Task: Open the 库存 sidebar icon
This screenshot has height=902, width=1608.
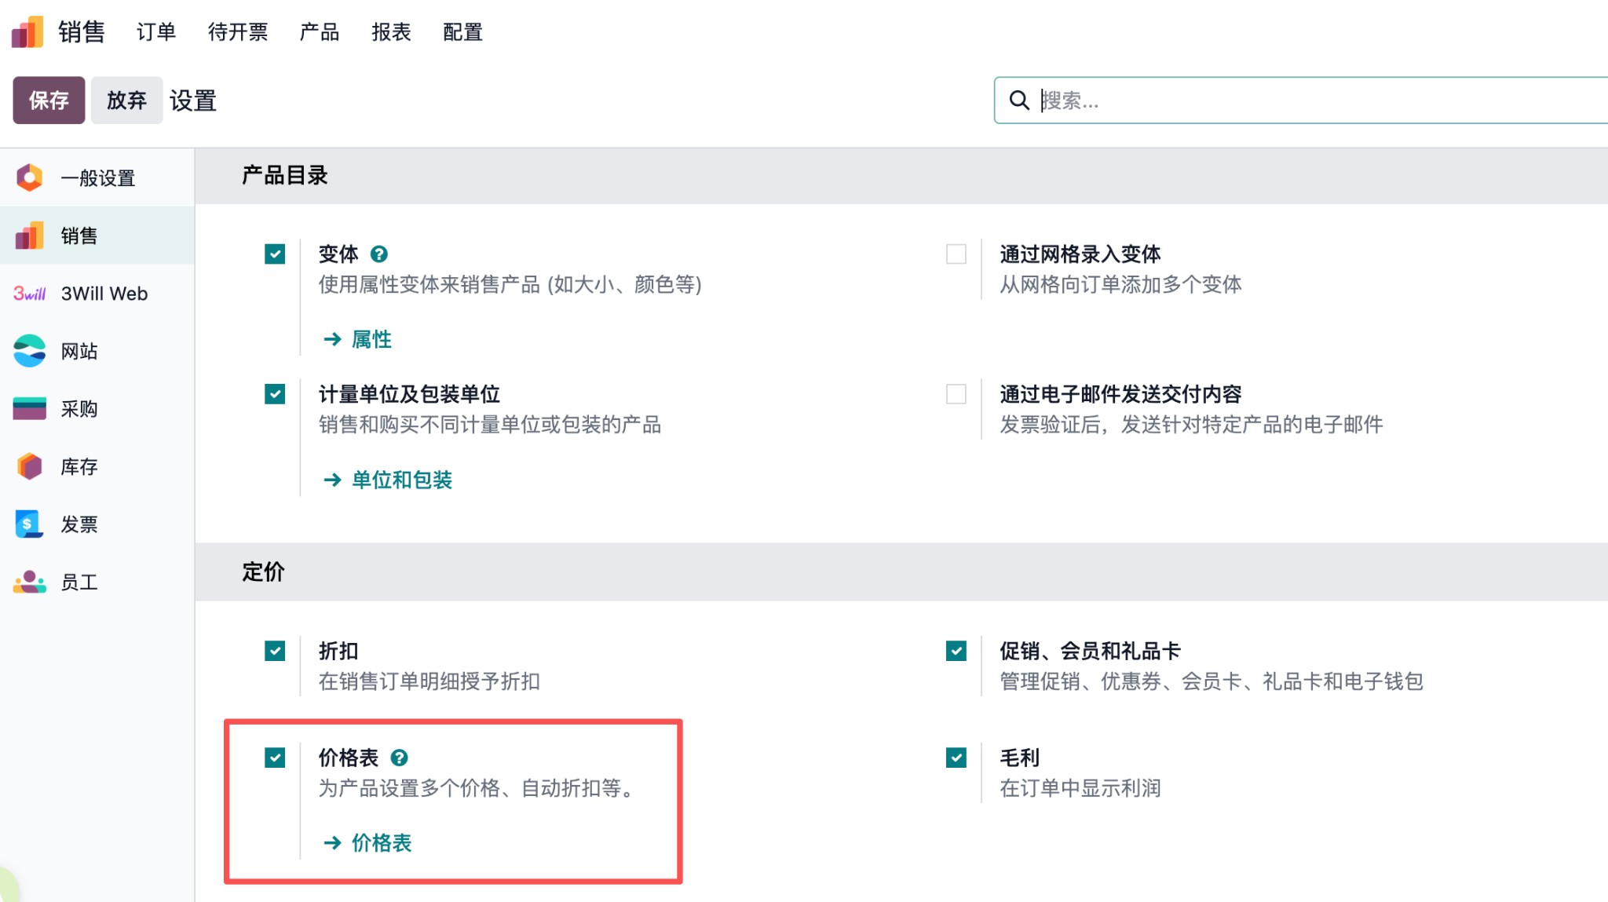Action: [x=30, y=466]
